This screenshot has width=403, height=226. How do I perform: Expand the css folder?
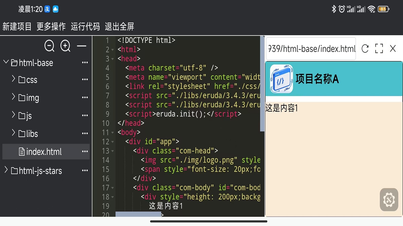tap(14, 79)
